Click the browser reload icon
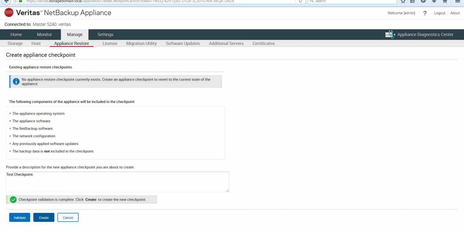Image resolution: width=464 pixels, height=232 pixels. coord(300,1)
